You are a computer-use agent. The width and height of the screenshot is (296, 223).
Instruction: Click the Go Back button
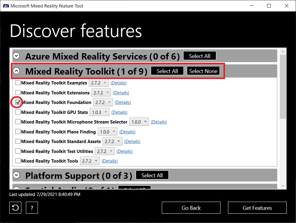(191, 208)
